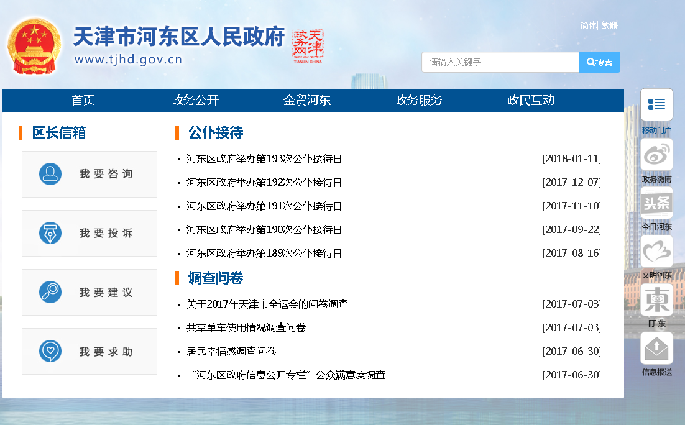Open the 信息报送 upload icon
Screen dimensions: 685x425
pos(656,349)
